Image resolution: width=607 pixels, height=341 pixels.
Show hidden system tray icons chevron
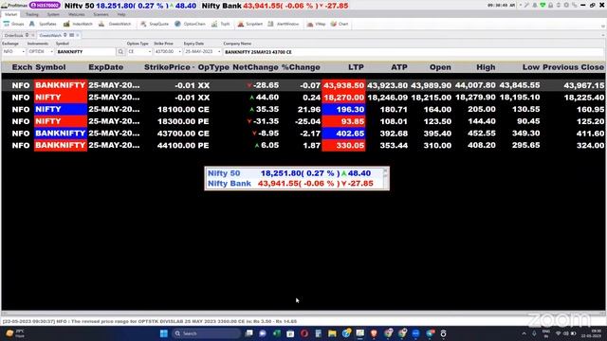pos(524,333)
